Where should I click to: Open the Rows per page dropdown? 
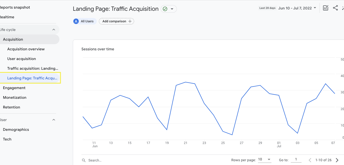264,160
